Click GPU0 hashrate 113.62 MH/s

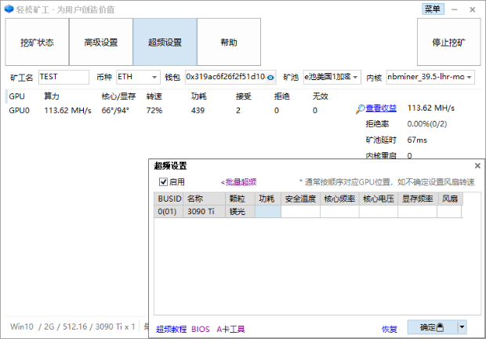pyautogui.click(x=68, y=111)
